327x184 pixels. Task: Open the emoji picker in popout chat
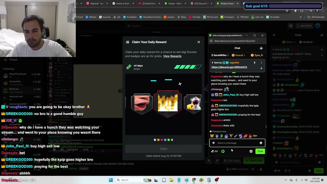[x=261, y=143]
